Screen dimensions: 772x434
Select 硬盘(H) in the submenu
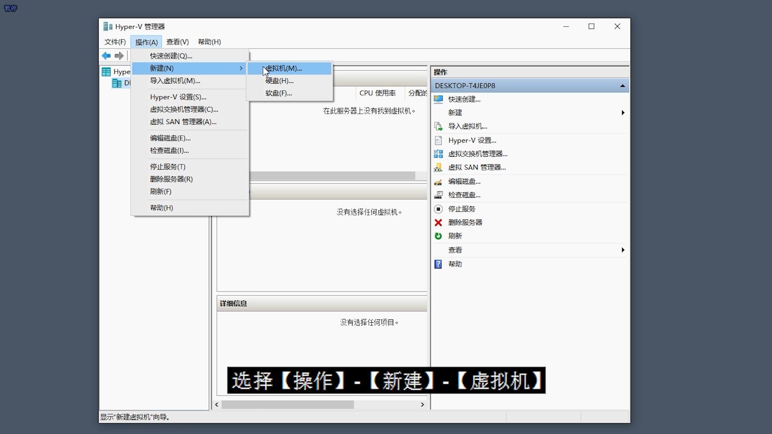point(279,81)
